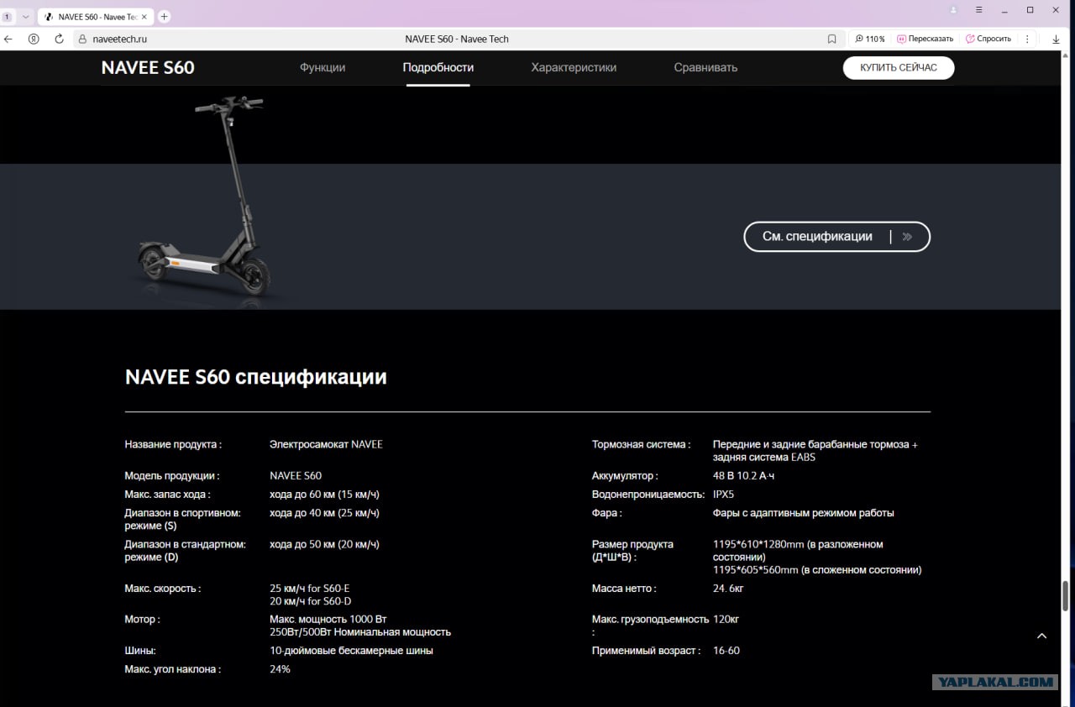The width and height of the screenshot is (1075, 707).
Task: Maximize the browser window
Action: (1030, 10)
